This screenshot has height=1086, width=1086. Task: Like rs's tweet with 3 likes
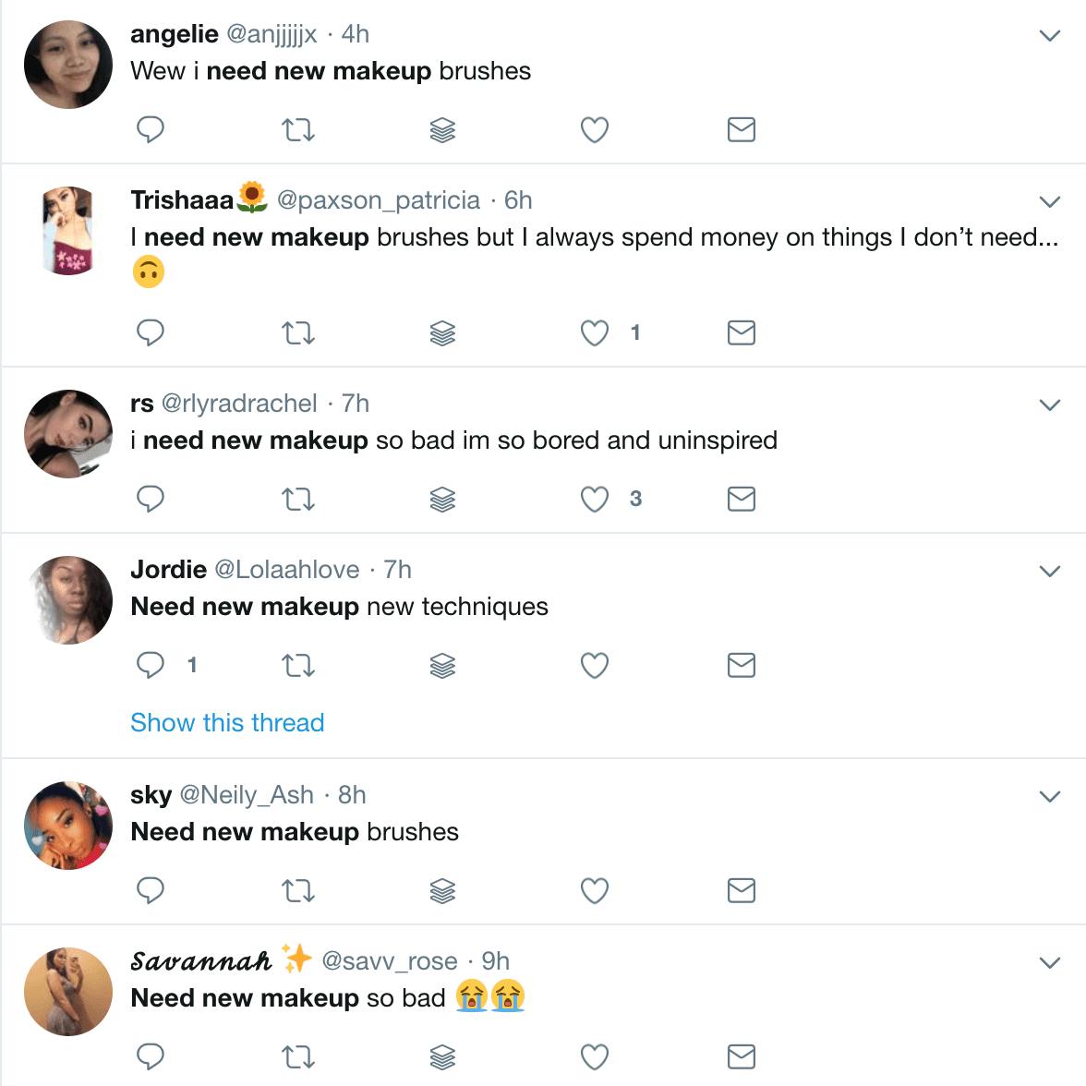[595, 500]
